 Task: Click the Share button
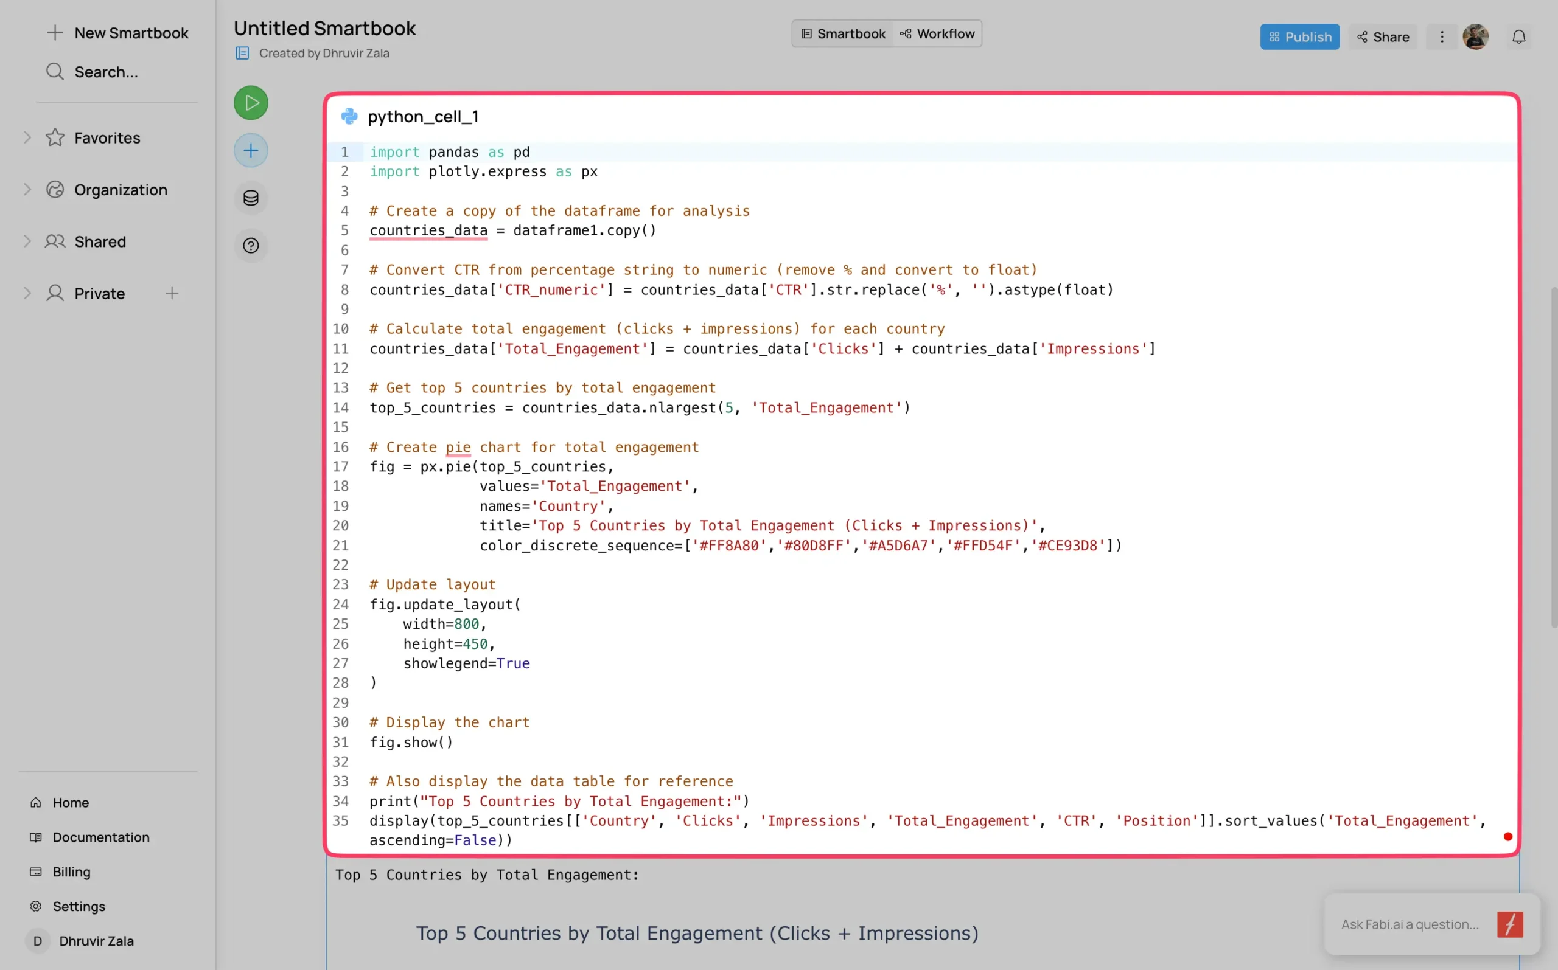point(1383,37)
